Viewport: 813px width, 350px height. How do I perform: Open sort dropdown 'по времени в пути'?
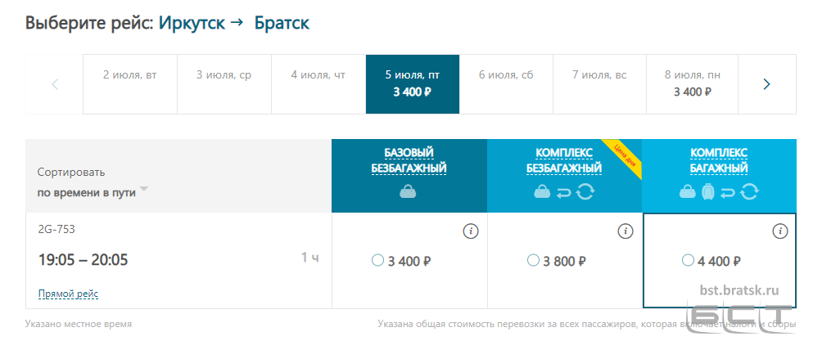(93, 193)
